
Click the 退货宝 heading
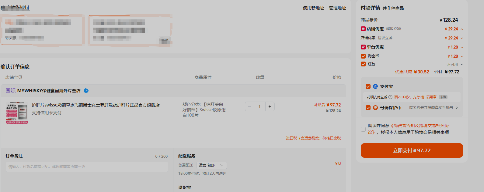185,188
